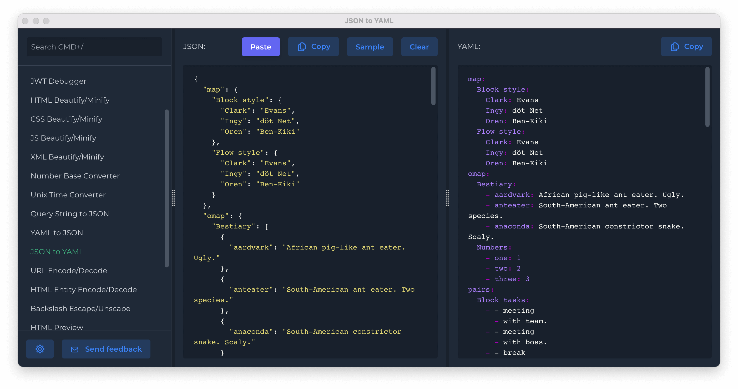Load example data with the Sample button
Image resolution: width=738 pixels, height=389 pixels.
[370, 47]
